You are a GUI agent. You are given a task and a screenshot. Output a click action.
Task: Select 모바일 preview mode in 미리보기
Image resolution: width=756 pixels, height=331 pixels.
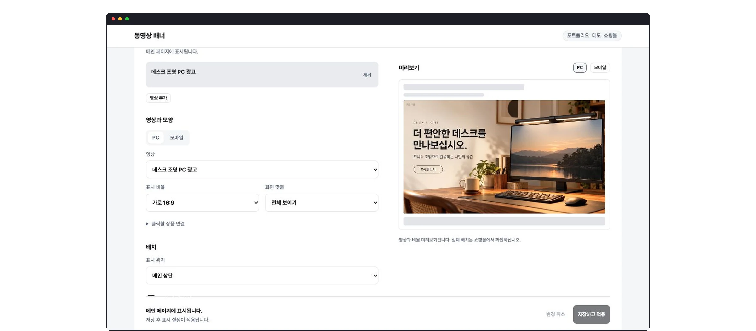point(600,67)
